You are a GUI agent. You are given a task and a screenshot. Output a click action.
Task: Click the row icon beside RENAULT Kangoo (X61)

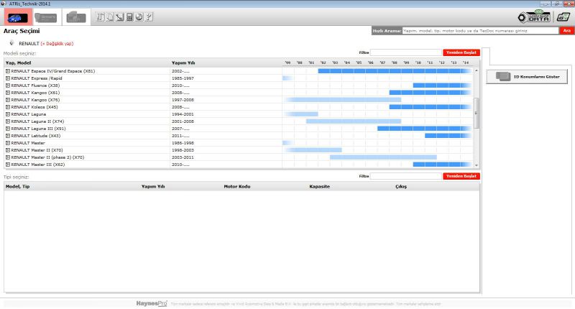tap(8, 93)
